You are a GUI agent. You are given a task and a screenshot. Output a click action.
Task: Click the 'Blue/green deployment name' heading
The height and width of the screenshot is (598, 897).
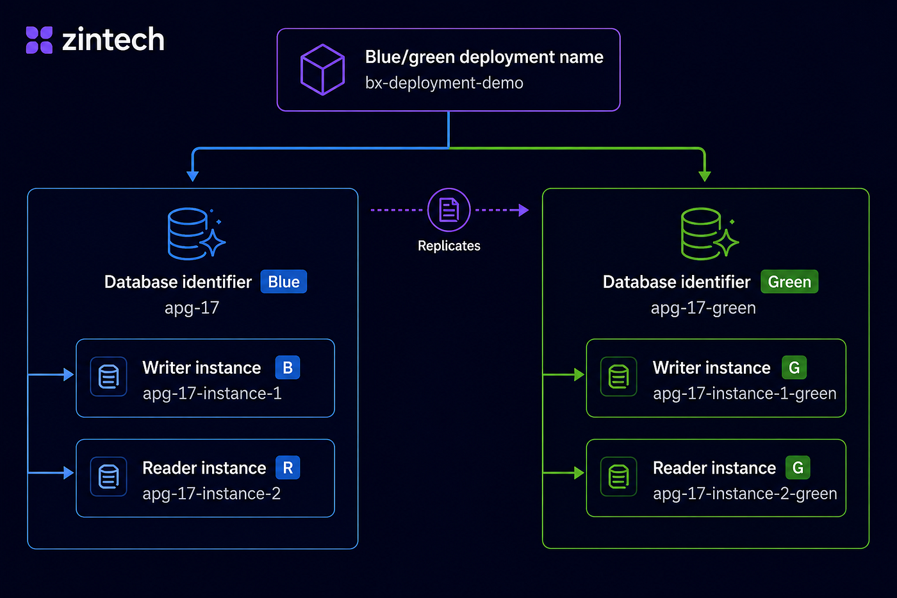point(484,57)
